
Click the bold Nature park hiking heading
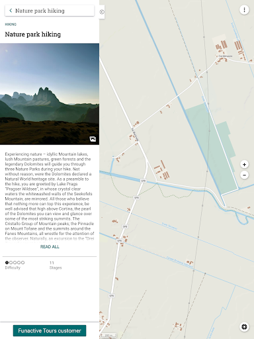pyautogui.click(x=33, y=34)
